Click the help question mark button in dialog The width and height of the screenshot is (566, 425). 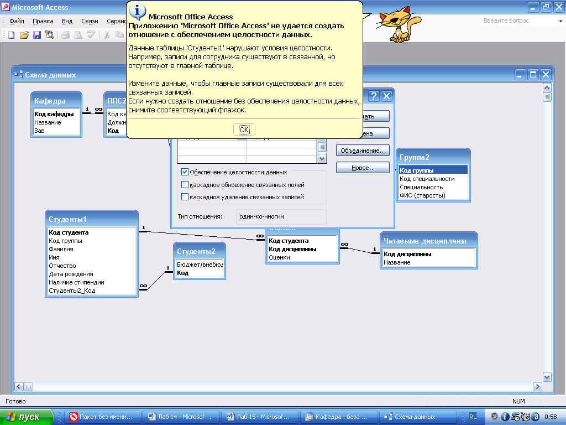tap(374, 96)
